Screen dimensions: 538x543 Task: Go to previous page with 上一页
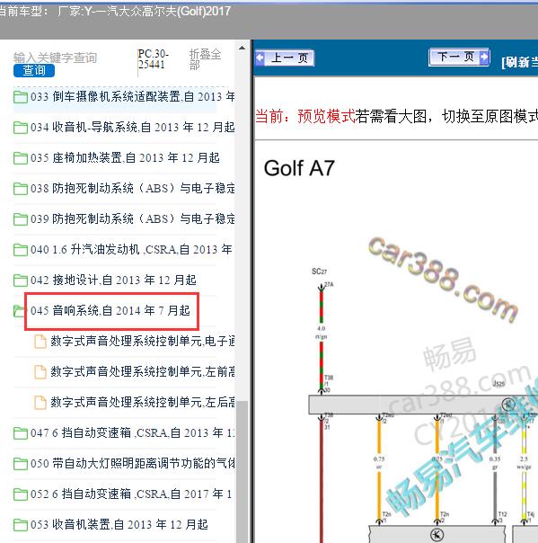click(x=285, y=58)
